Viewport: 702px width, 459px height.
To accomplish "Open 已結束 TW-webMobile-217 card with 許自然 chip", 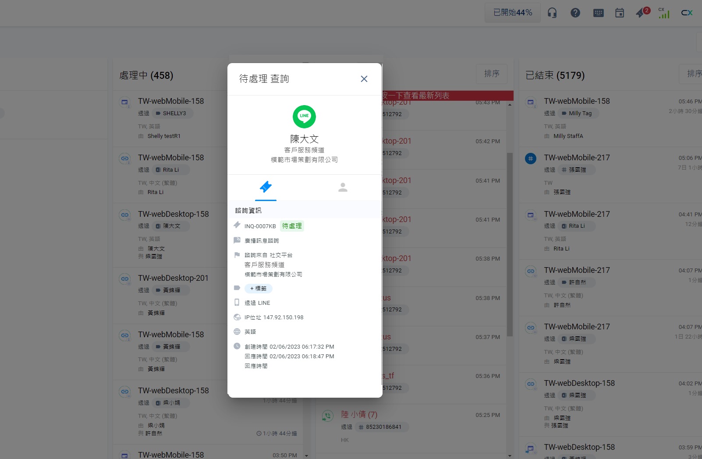I will (x=611, y=288).
